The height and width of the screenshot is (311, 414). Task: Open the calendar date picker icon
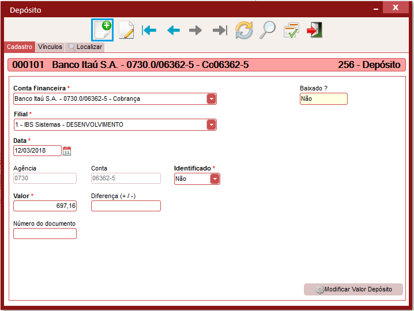pyautogui.click(x=67, y=151)
